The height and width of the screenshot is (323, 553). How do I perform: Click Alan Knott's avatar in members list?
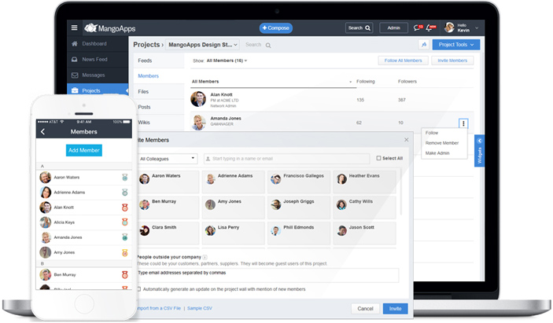tap(198, 99)
